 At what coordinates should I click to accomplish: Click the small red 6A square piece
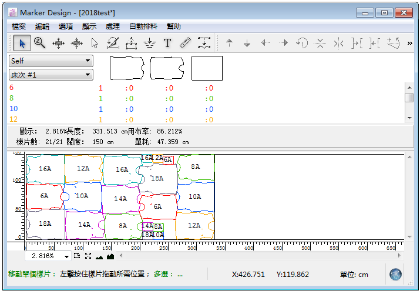pos(168,160)
